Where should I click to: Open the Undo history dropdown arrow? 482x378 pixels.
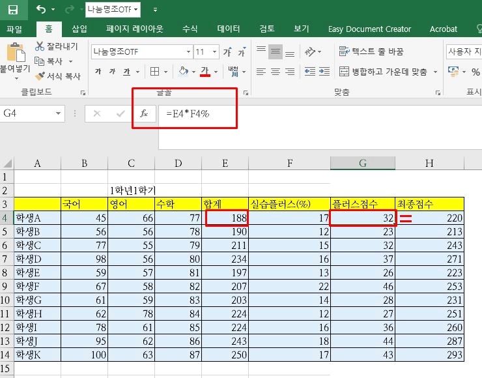(x=53, y=10)
